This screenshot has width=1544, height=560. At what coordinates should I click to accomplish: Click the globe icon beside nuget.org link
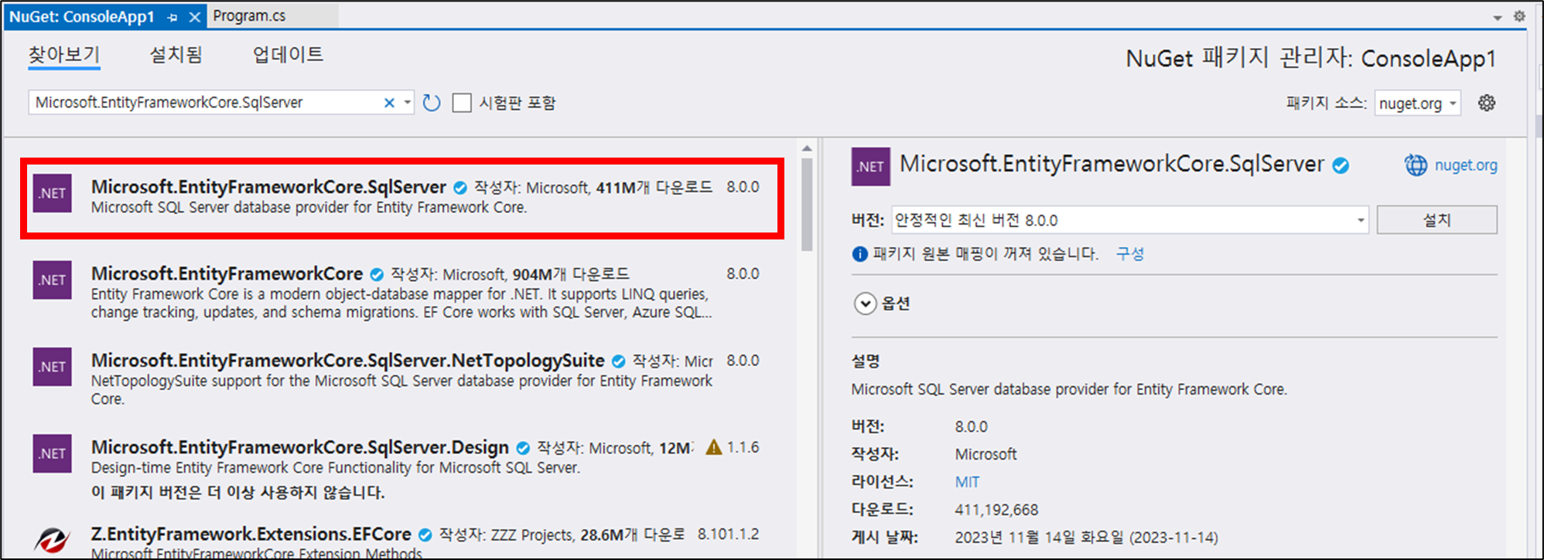(x=1416, y=165)
